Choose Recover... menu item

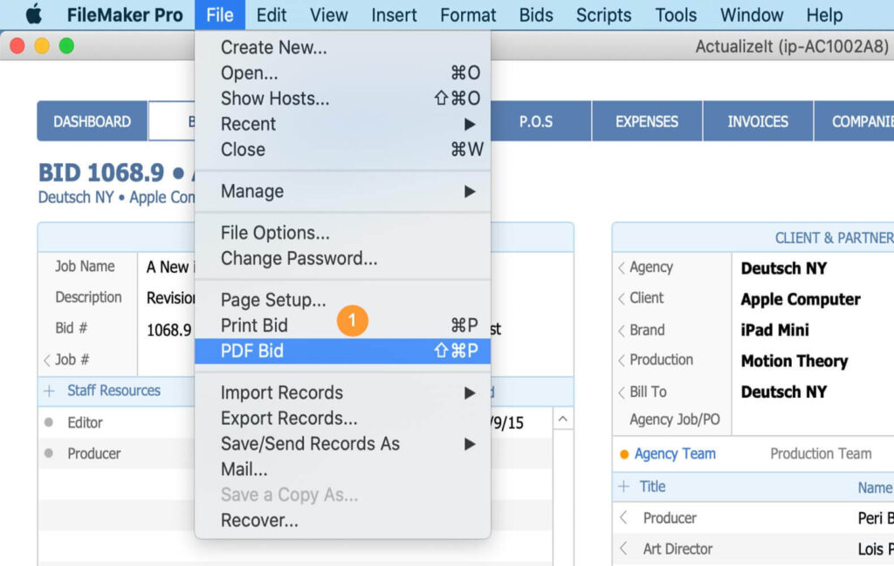(x=342, y=521)
